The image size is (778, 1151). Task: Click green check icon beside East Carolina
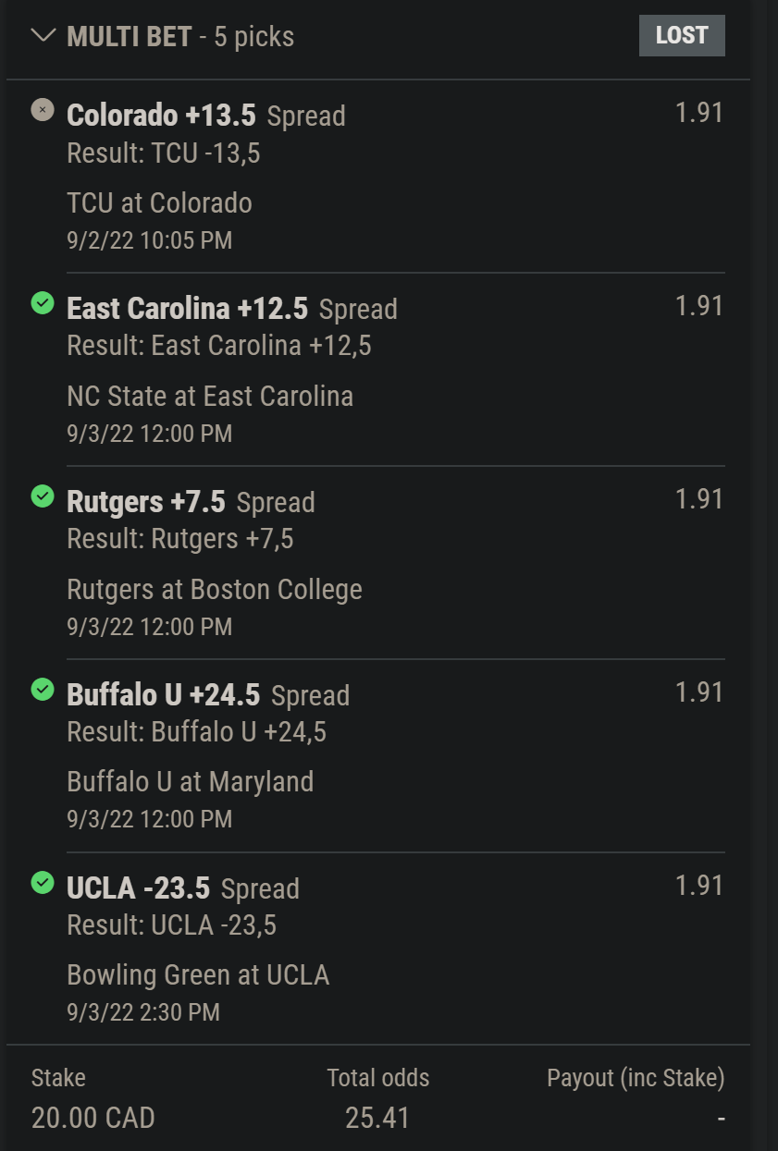point(43,303)
